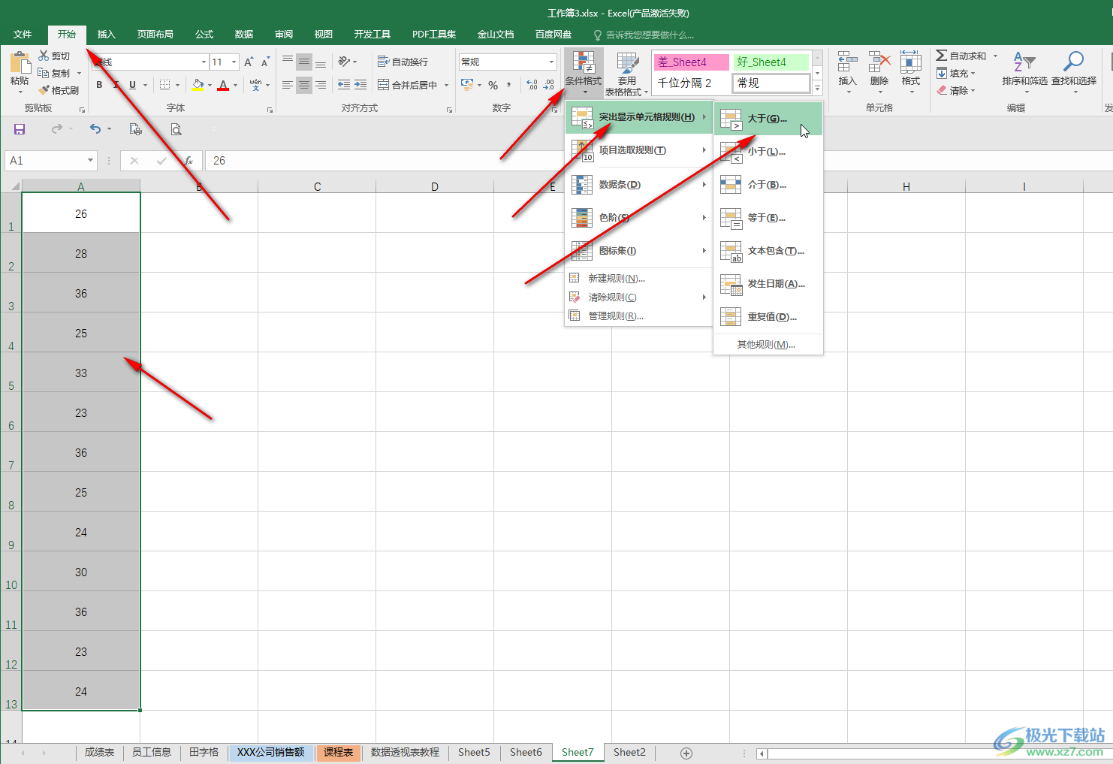The image size is (1113, 764).
Task: Toggle Wrap Text (自动换行)
Action: (403, 62)
